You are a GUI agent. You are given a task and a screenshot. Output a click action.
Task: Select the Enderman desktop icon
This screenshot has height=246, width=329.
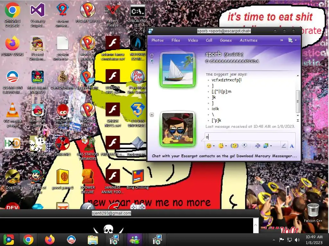pyautogui.click(x=138, y=146)
